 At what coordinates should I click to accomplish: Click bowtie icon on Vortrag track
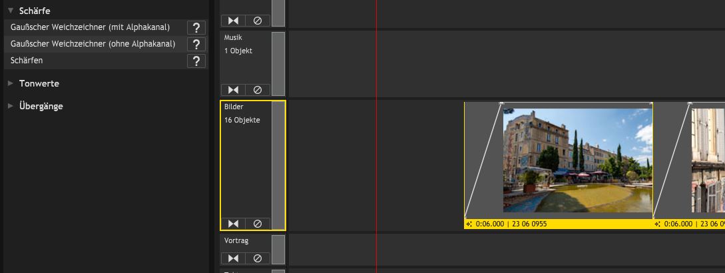point(234,258)
